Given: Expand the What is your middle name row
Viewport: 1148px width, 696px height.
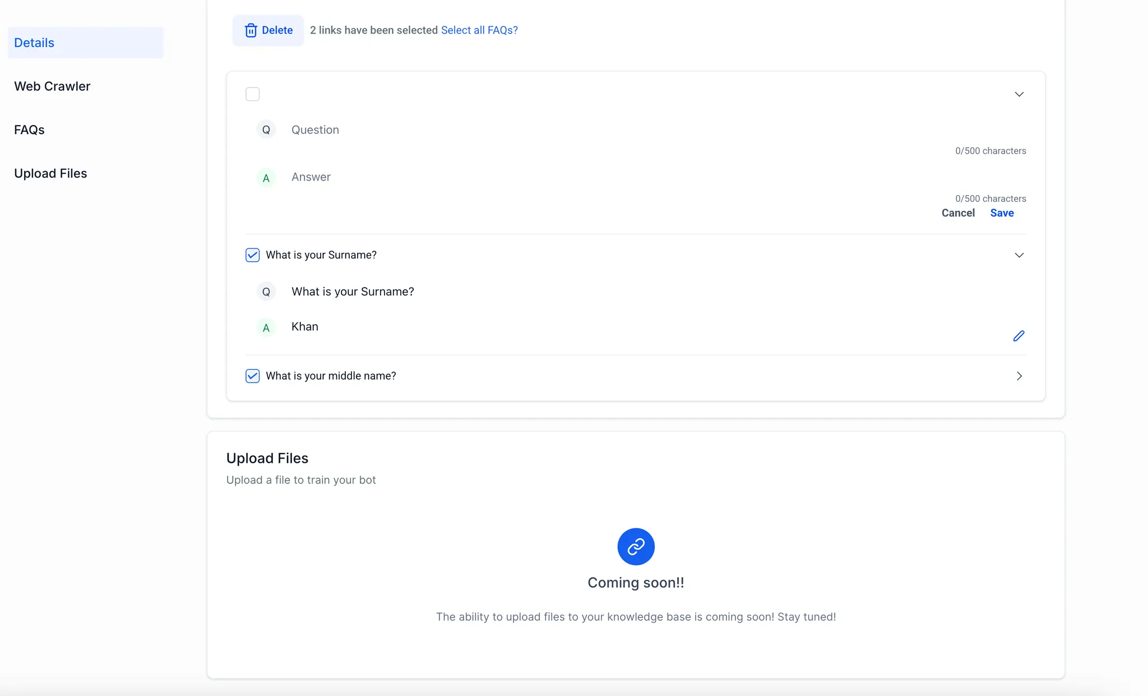Looking at the screenshot, I should click(1019, 376).
